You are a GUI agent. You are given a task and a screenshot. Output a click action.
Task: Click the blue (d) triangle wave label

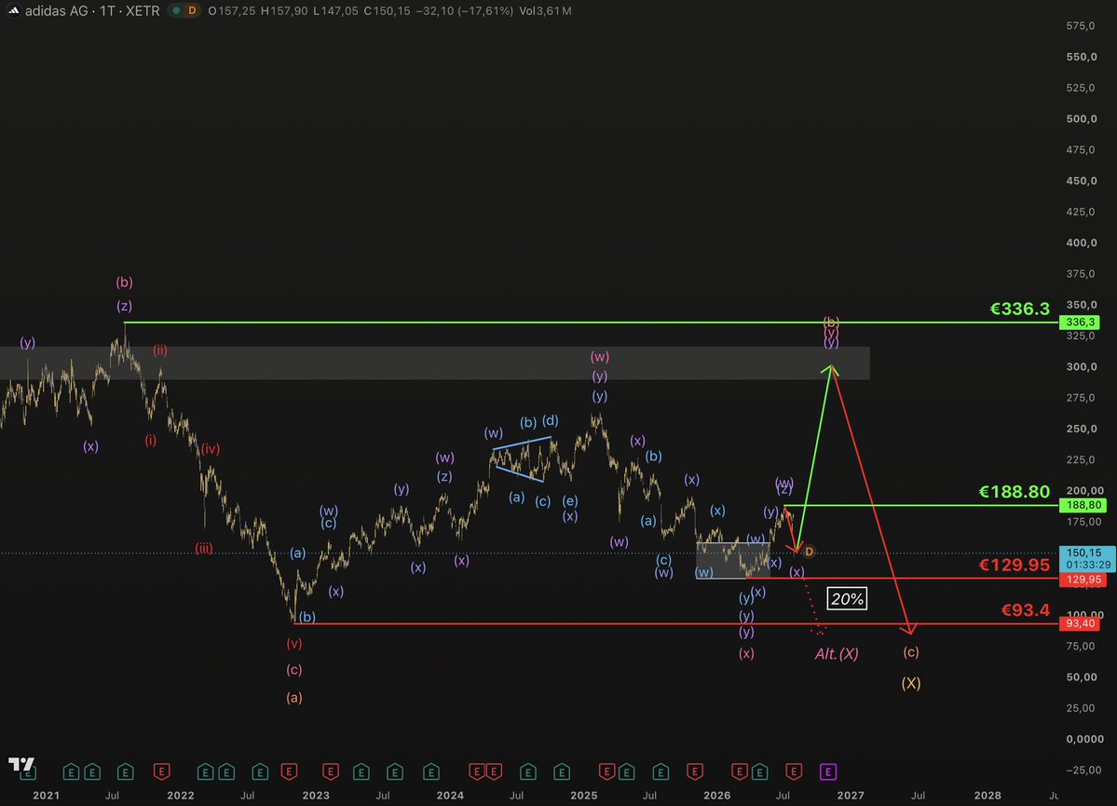point(550,420)
